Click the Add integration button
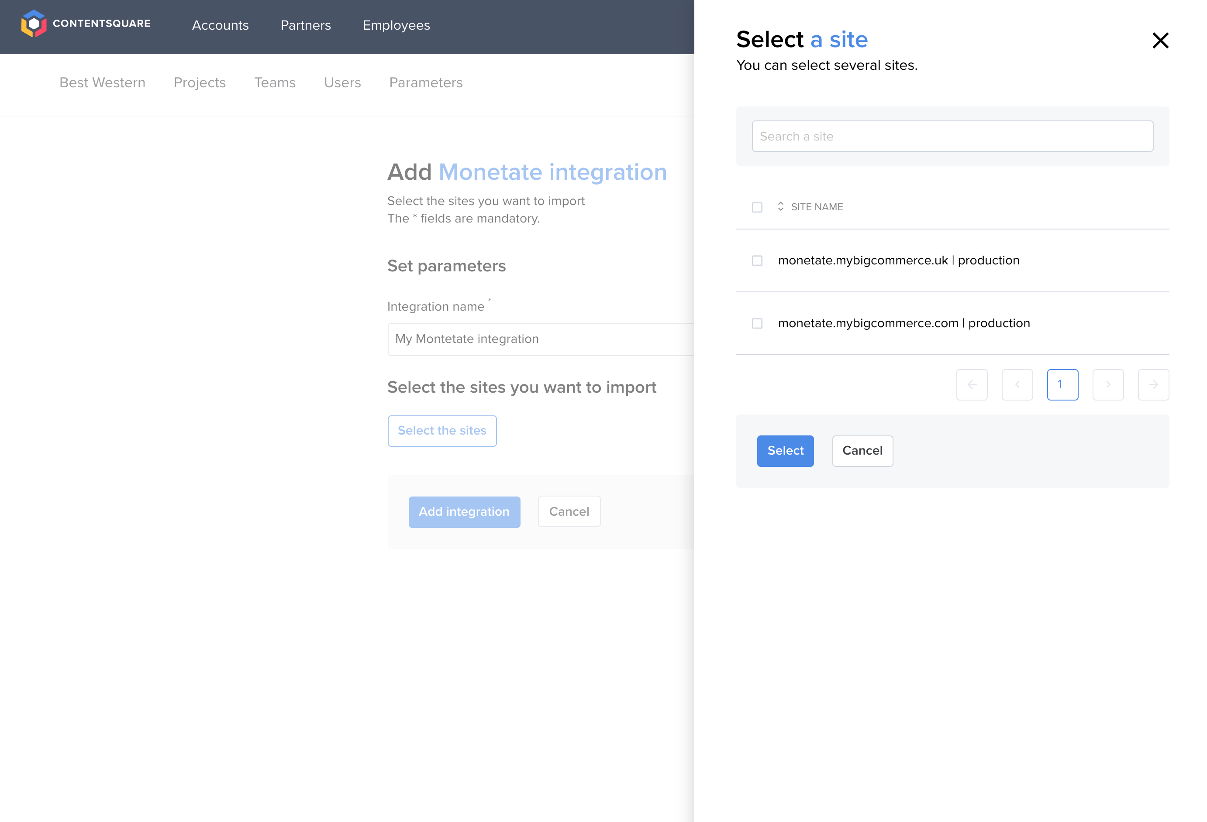This screenshot has width=1207, height=822. (x=464, y=512)
